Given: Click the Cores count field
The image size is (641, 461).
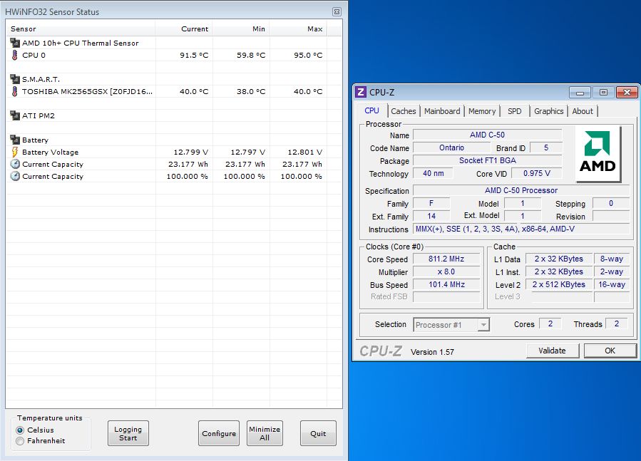Looking at the screenshot, I should (x=550, y=323).
